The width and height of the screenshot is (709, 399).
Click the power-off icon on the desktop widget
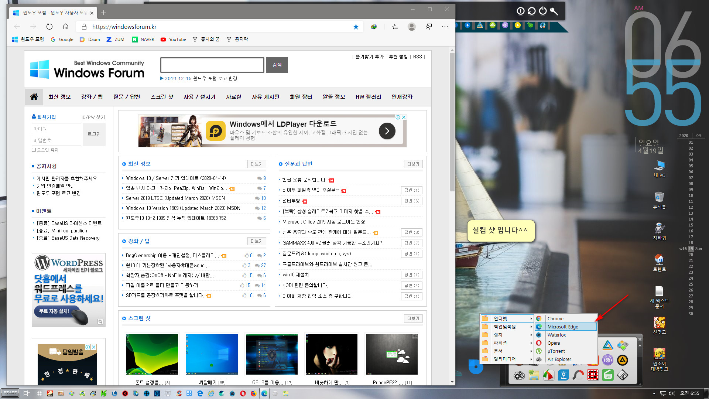pyautogui.click(x=543, y=11)
